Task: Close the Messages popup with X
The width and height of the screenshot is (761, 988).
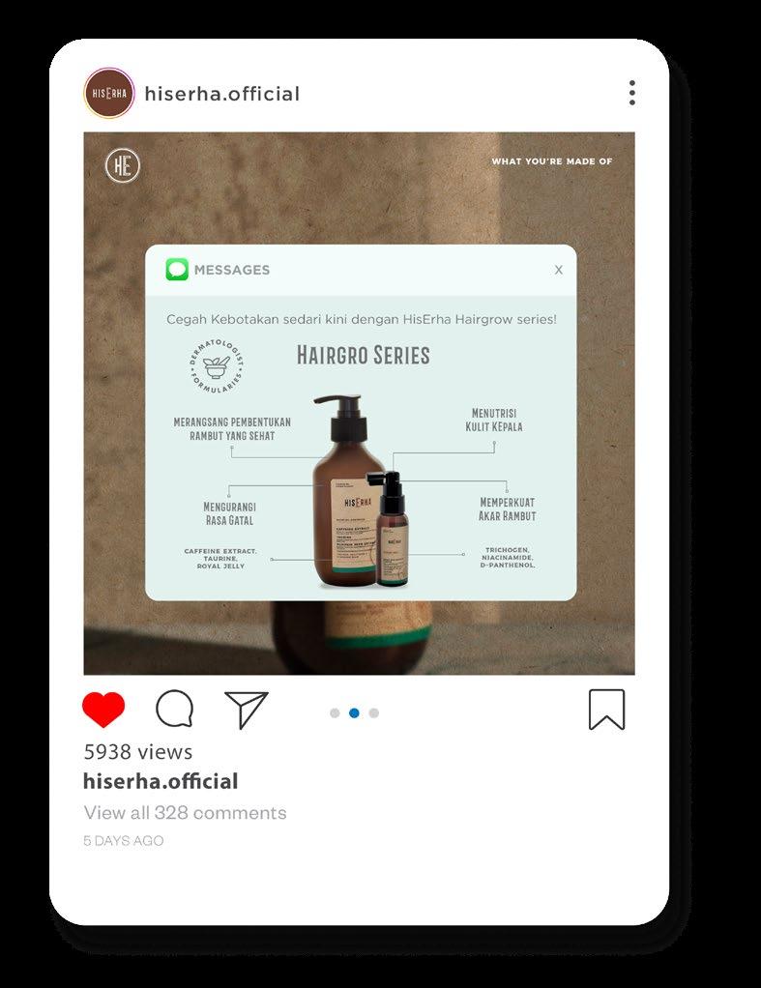Action: coord(559,270)
